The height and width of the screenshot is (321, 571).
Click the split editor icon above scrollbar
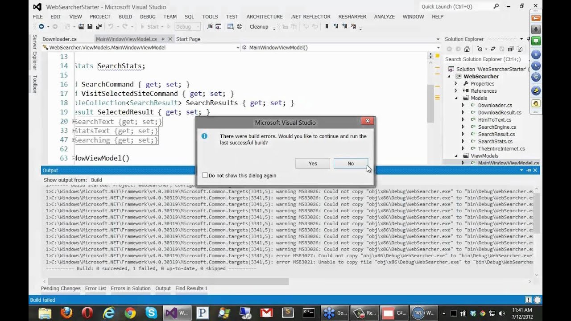[430, 56]
